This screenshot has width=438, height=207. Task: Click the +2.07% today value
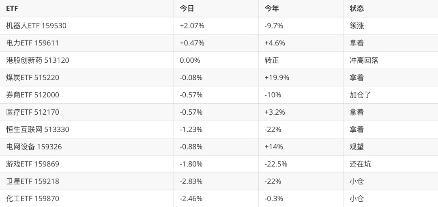(x=192, y=26)
